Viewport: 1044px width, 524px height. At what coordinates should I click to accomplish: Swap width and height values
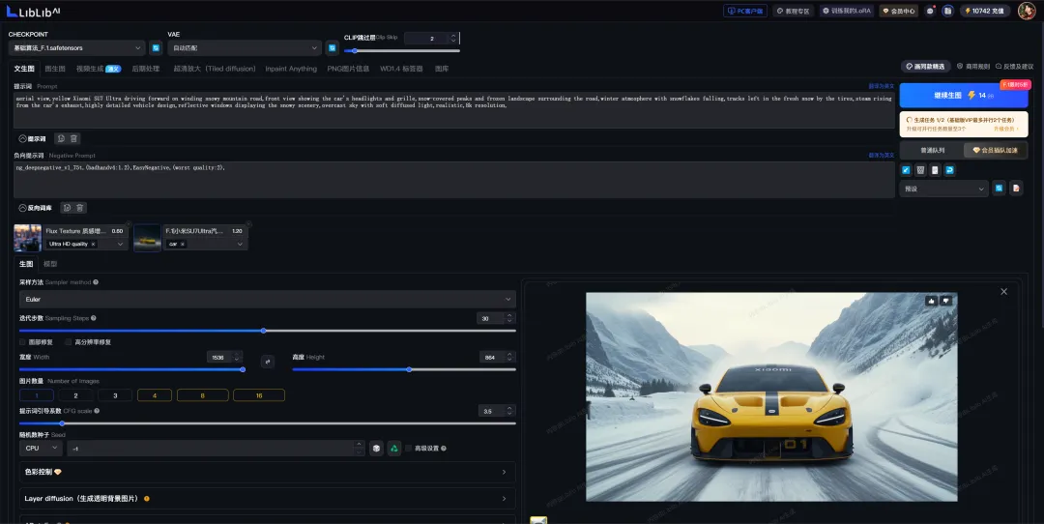click(x=268, y=362)
